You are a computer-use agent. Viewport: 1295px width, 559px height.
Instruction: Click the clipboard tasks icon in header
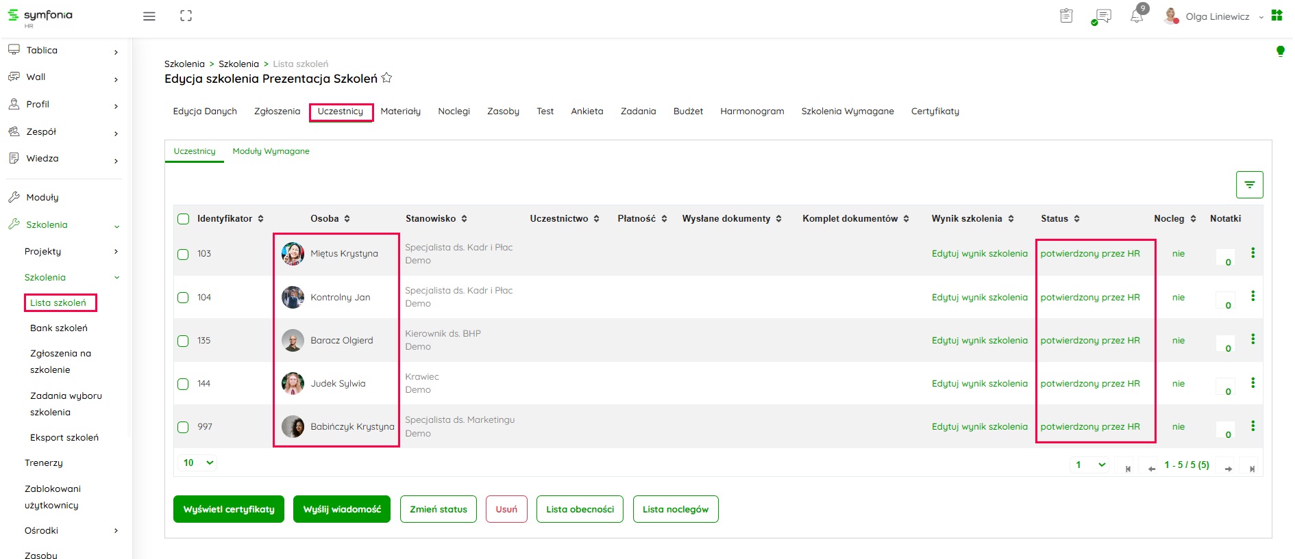tap(1066, 16)
